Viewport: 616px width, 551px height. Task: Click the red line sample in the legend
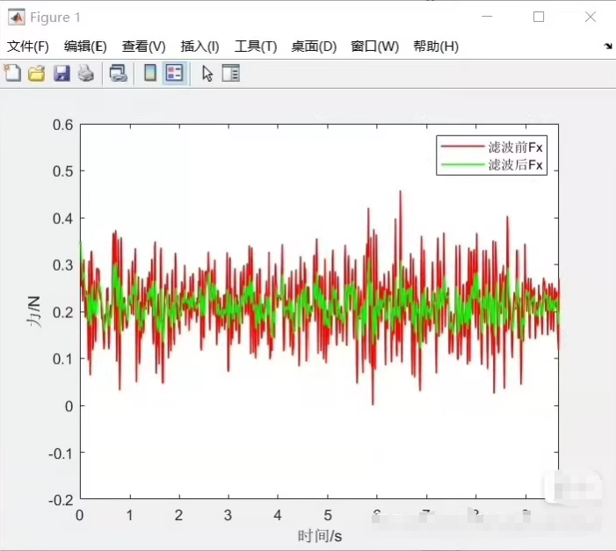[x=462, y=146]
